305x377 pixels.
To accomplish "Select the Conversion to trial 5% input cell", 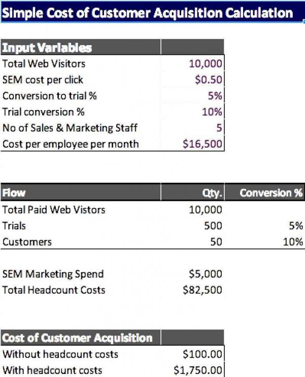I will click(192, 95).
